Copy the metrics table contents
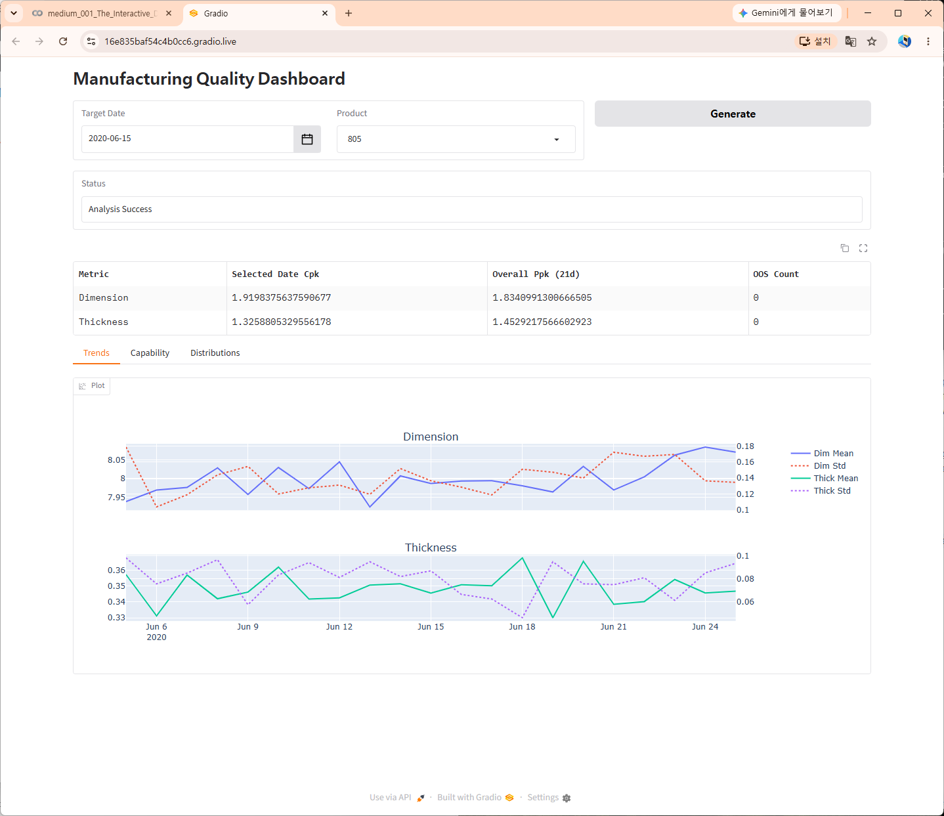944x816 pixels. (x=845, y=248)
